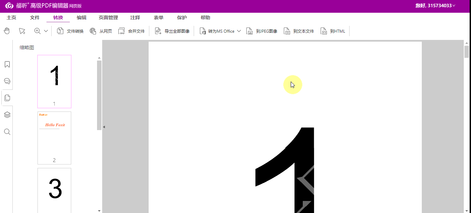Open the bookmarks sidebar panel
471x213 pixels.
pyautogui.click(x=7, y=64)
